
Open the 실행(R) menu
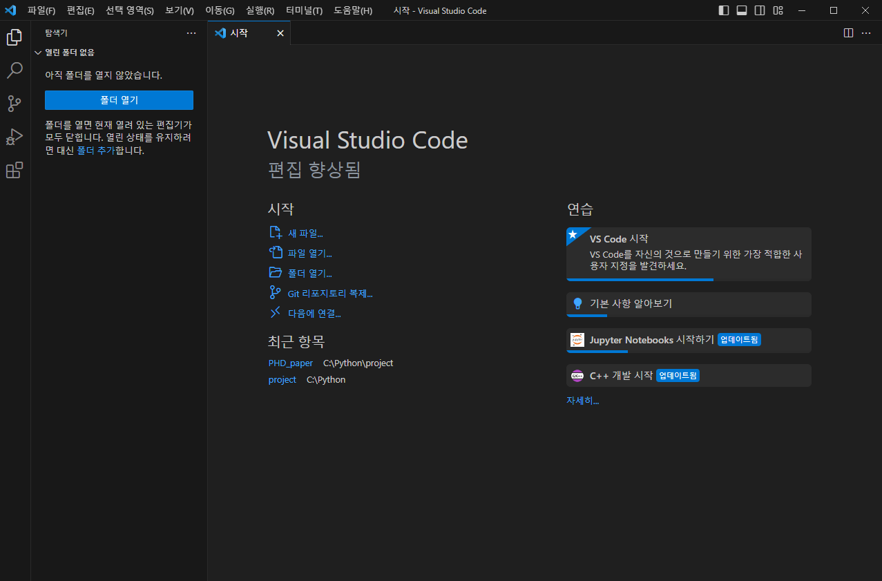[260, 10]
